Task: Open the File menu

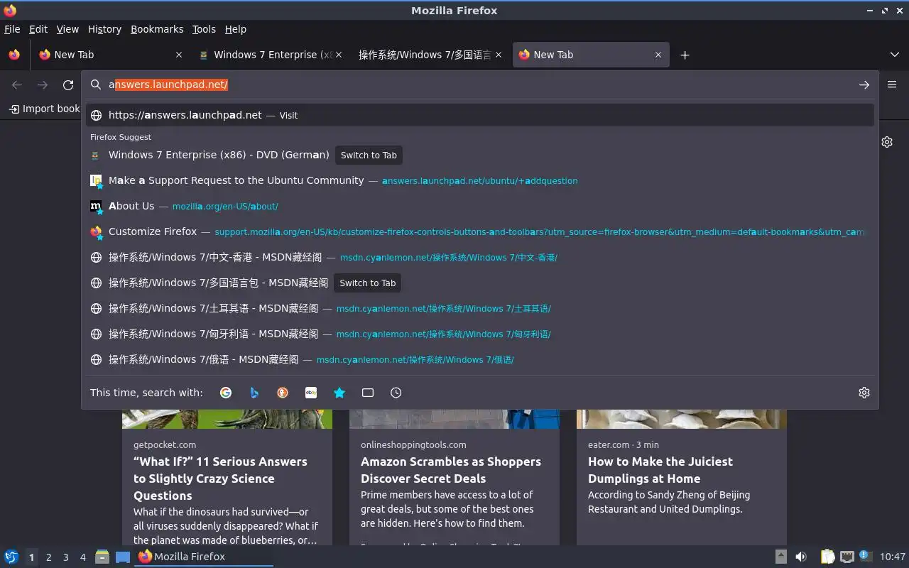Action: click(12, 29)
